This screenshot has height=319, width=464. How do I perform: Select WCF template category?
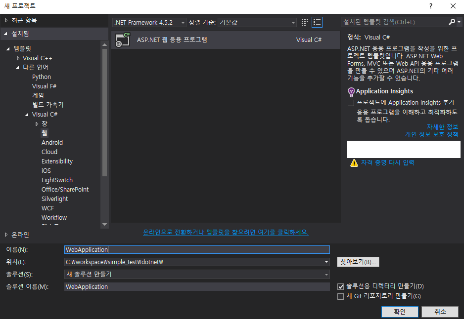pos(47,208)
